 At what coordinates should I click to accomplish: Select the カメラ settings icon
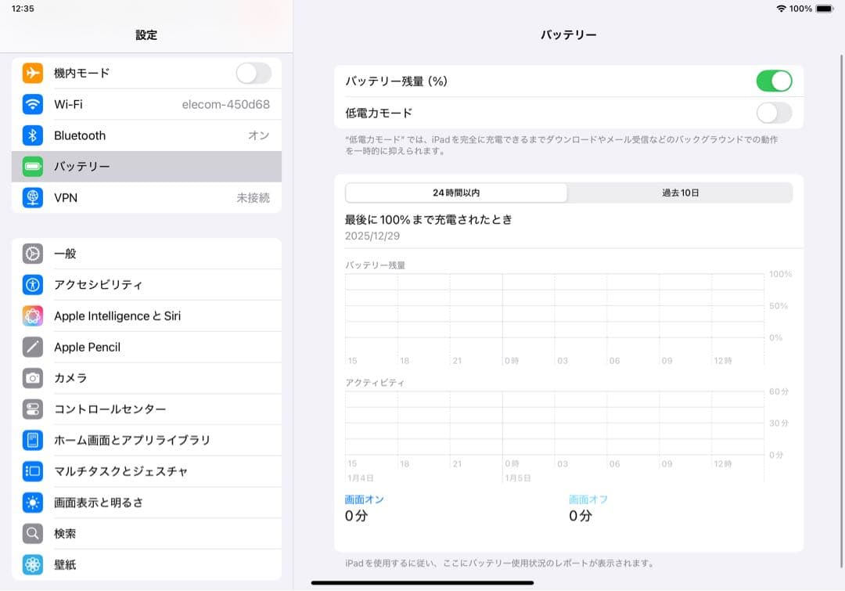pos(32,378)
